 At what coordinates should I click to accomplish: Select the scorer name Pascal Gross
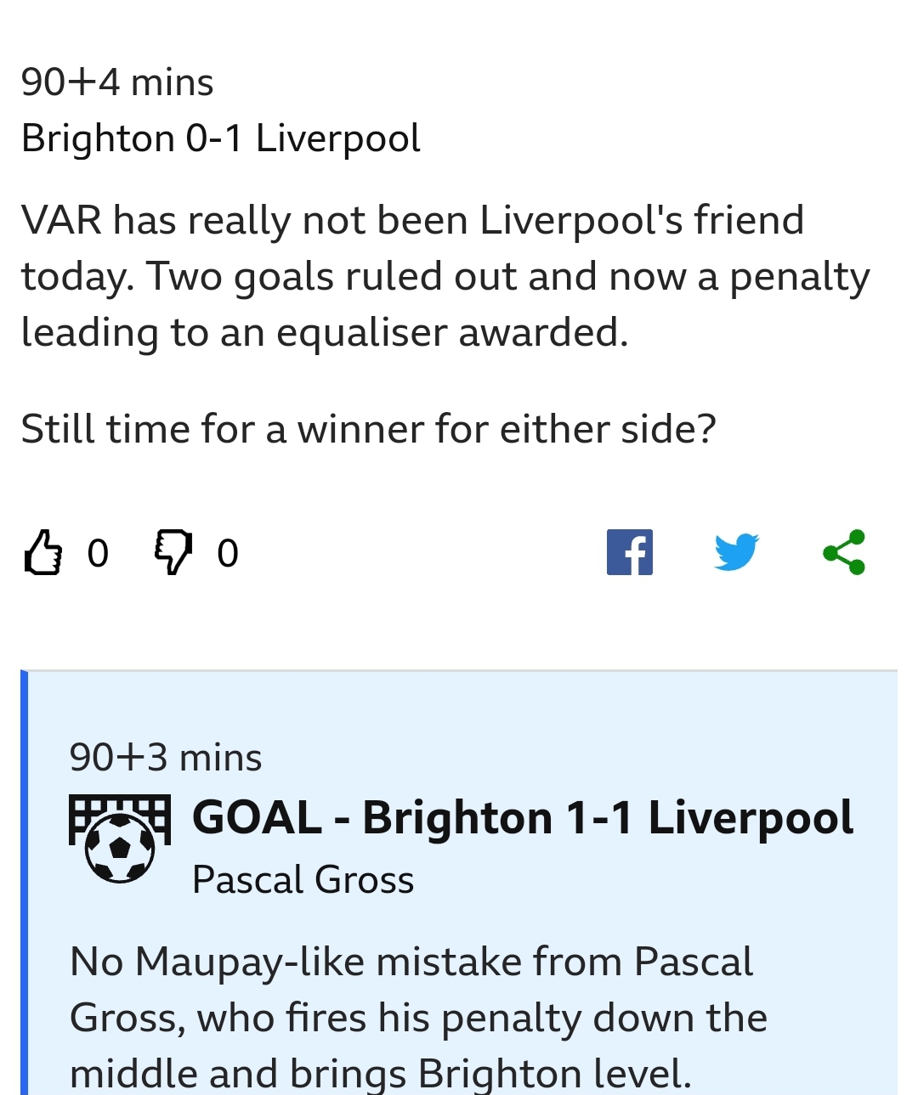coord(303,880)
